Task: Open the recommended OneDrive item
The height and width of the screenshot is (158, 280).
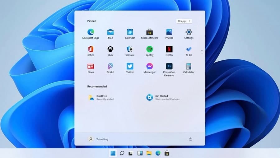Action: [x=101, y=97]
